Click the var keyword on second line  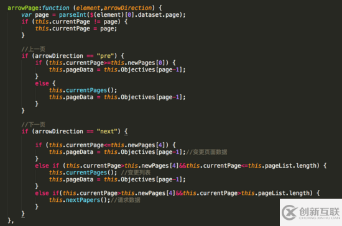pyautogui.click(x=26, y=15)
